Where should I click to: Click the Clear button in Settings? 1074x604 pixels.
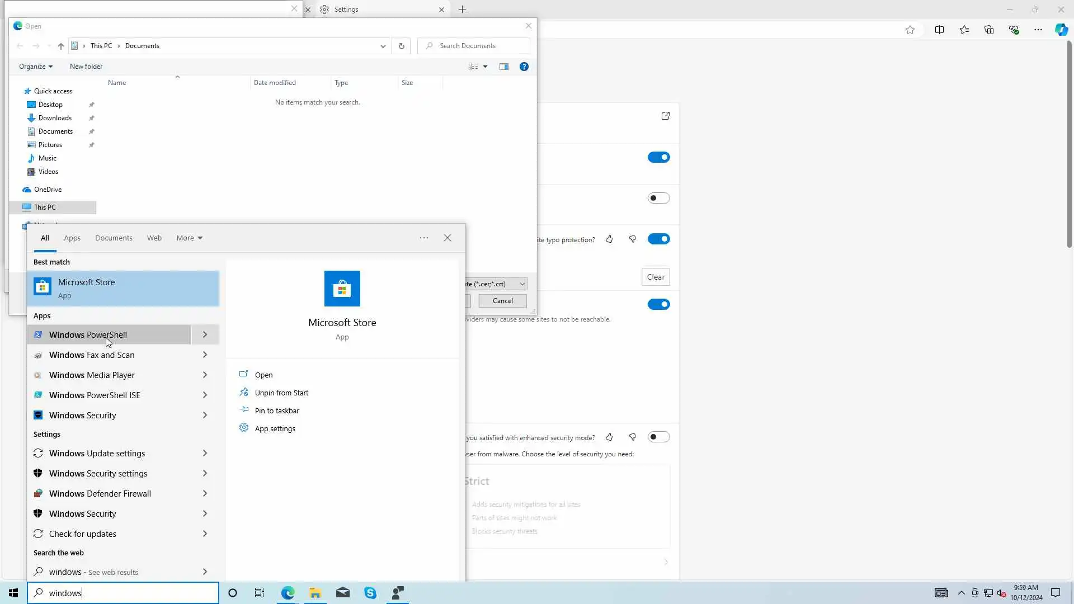(655, 277)
